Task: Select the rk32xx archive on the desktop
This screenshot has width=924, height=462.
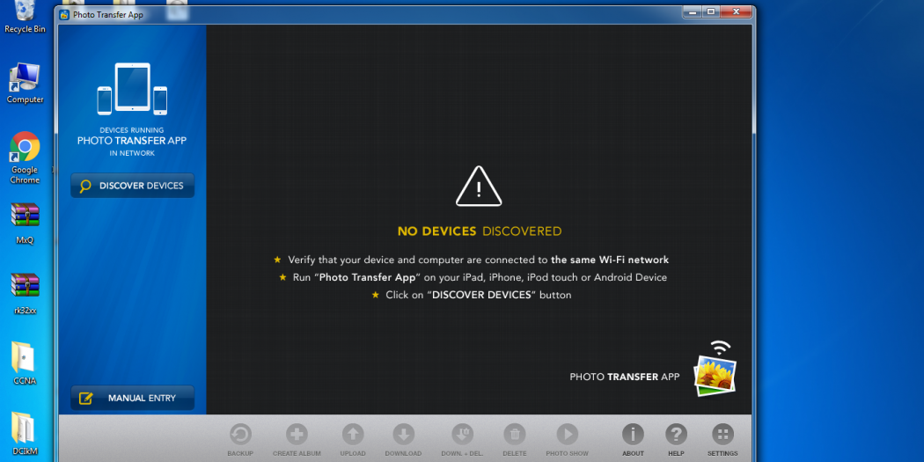Action: 25,293
